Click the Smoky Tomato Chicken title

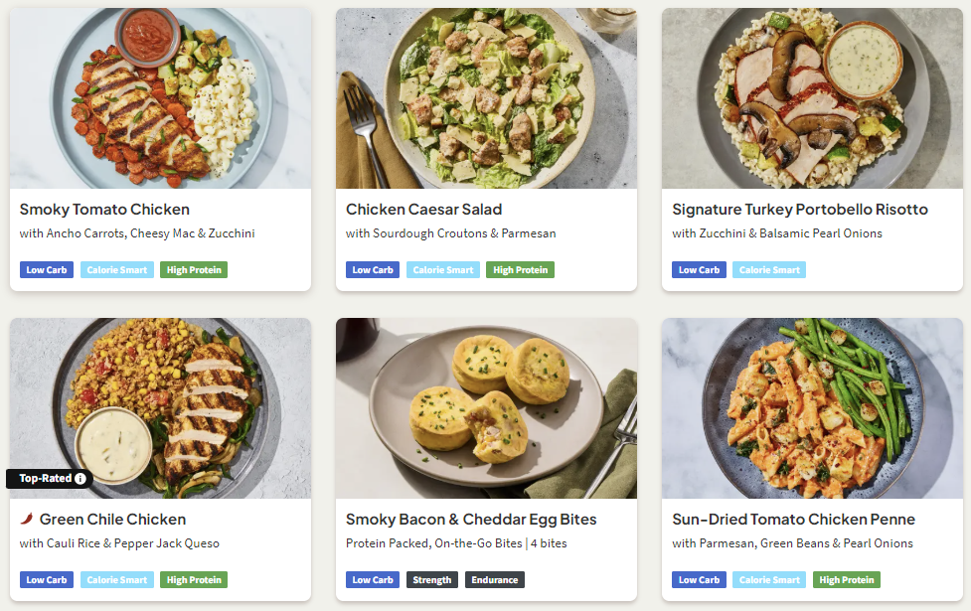click(104, 210)
